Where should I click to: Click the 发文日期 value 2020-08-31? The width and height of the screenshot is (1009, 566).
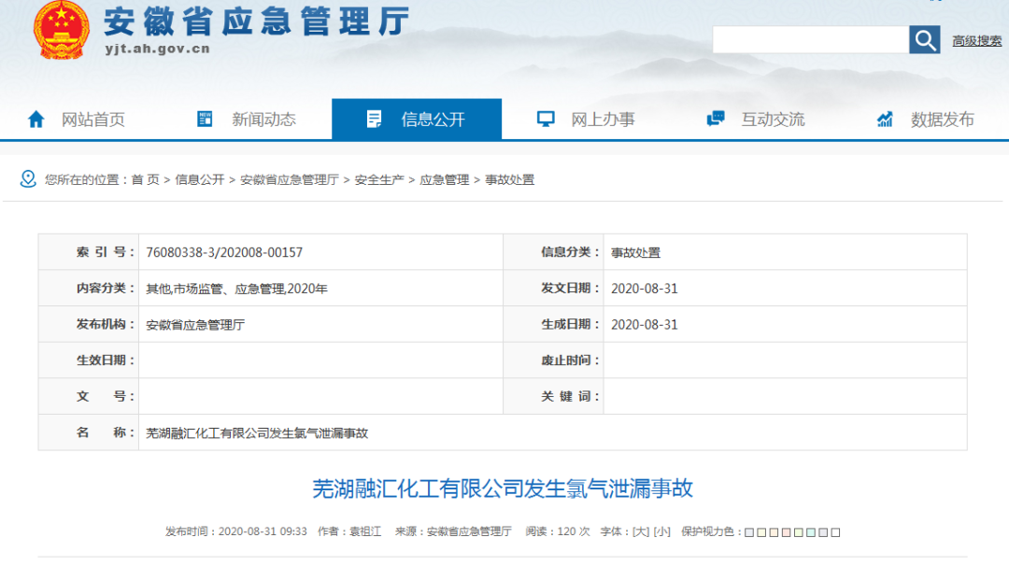click(644, 289)
